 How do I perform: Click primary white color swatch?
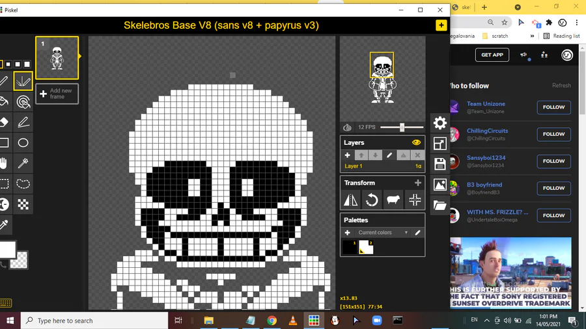7,250
